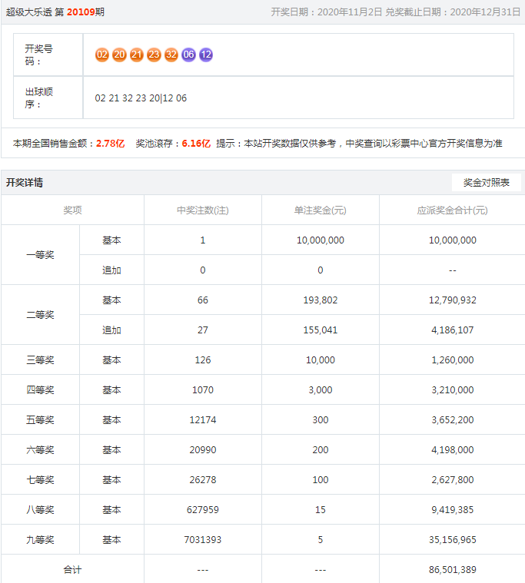
Task: Click the issue number 20109
Action: coord(81,12)
